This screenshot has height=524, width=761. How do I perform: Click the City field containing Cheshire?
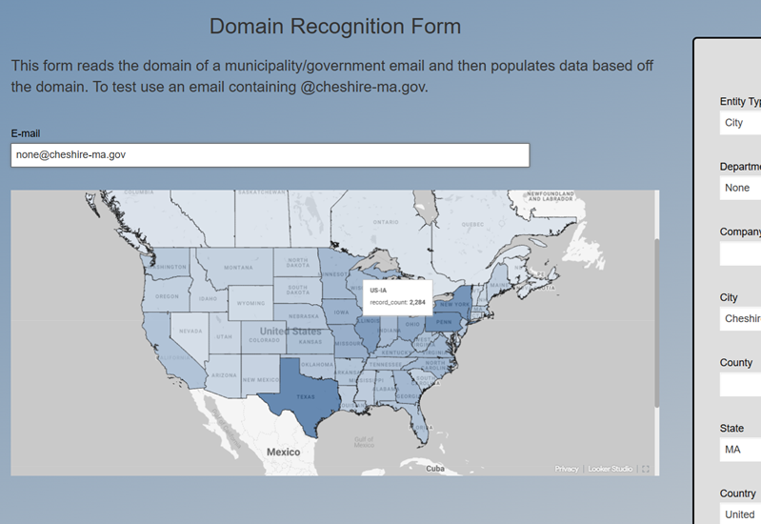tap(741, 318)
